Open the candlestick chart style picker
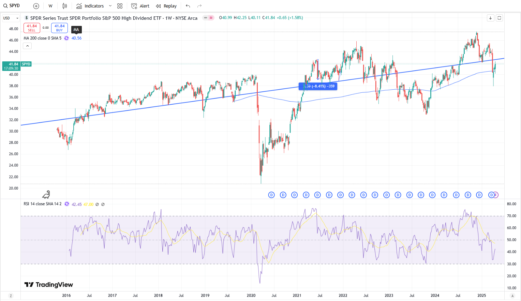521x301 pixels. [x=65, y=6]
